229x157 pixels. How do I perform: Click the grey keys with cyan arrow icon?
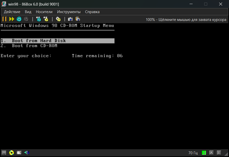point(39,19)
